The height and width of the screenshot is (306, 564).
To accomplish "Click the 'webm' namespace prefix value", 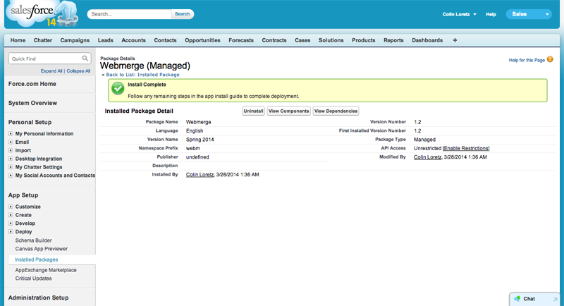I will (x=192, y=148).
